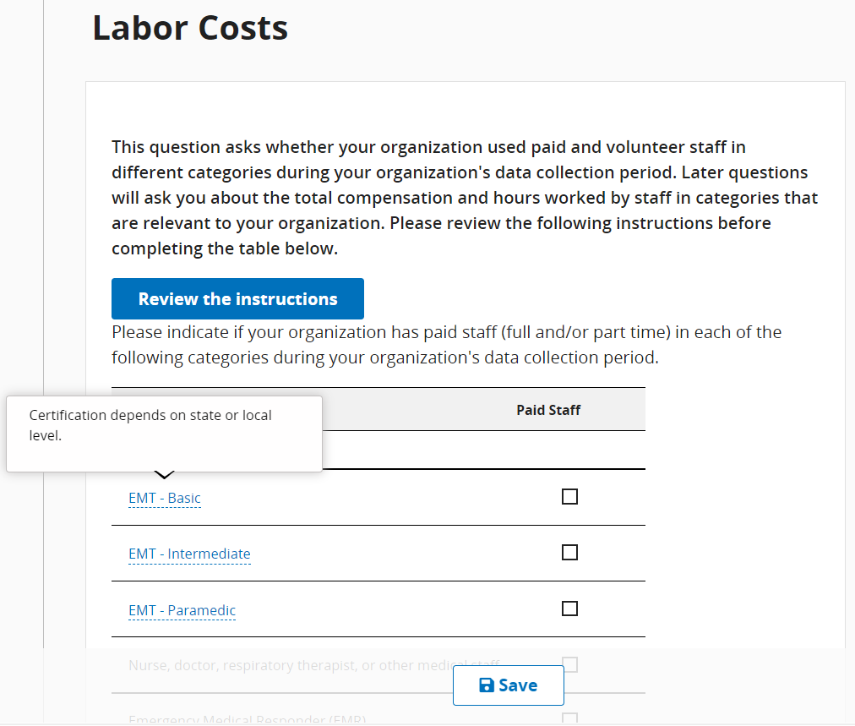Screen dimensions: 855x726
Task: Click the Emergency Medical Responder (EMR) label
Action: pos(247,720)
